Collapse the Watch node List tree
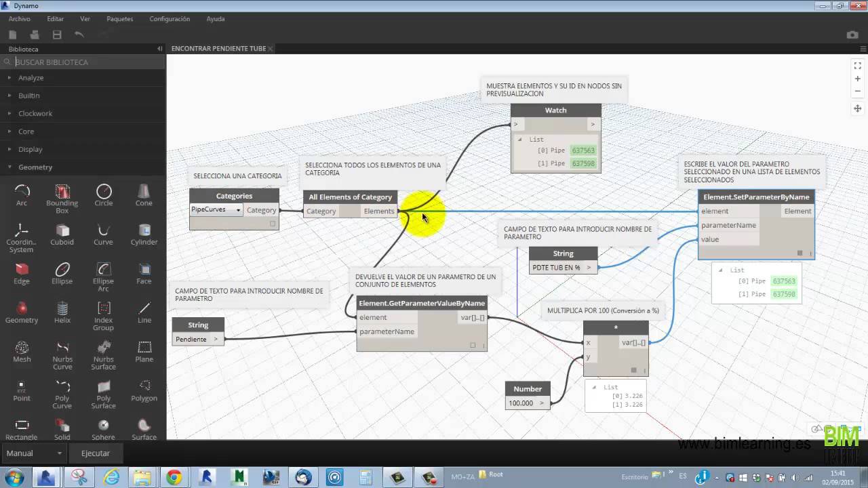Viewport: 868px width, 488px height. pyautogui.click(x=520, y=139)
